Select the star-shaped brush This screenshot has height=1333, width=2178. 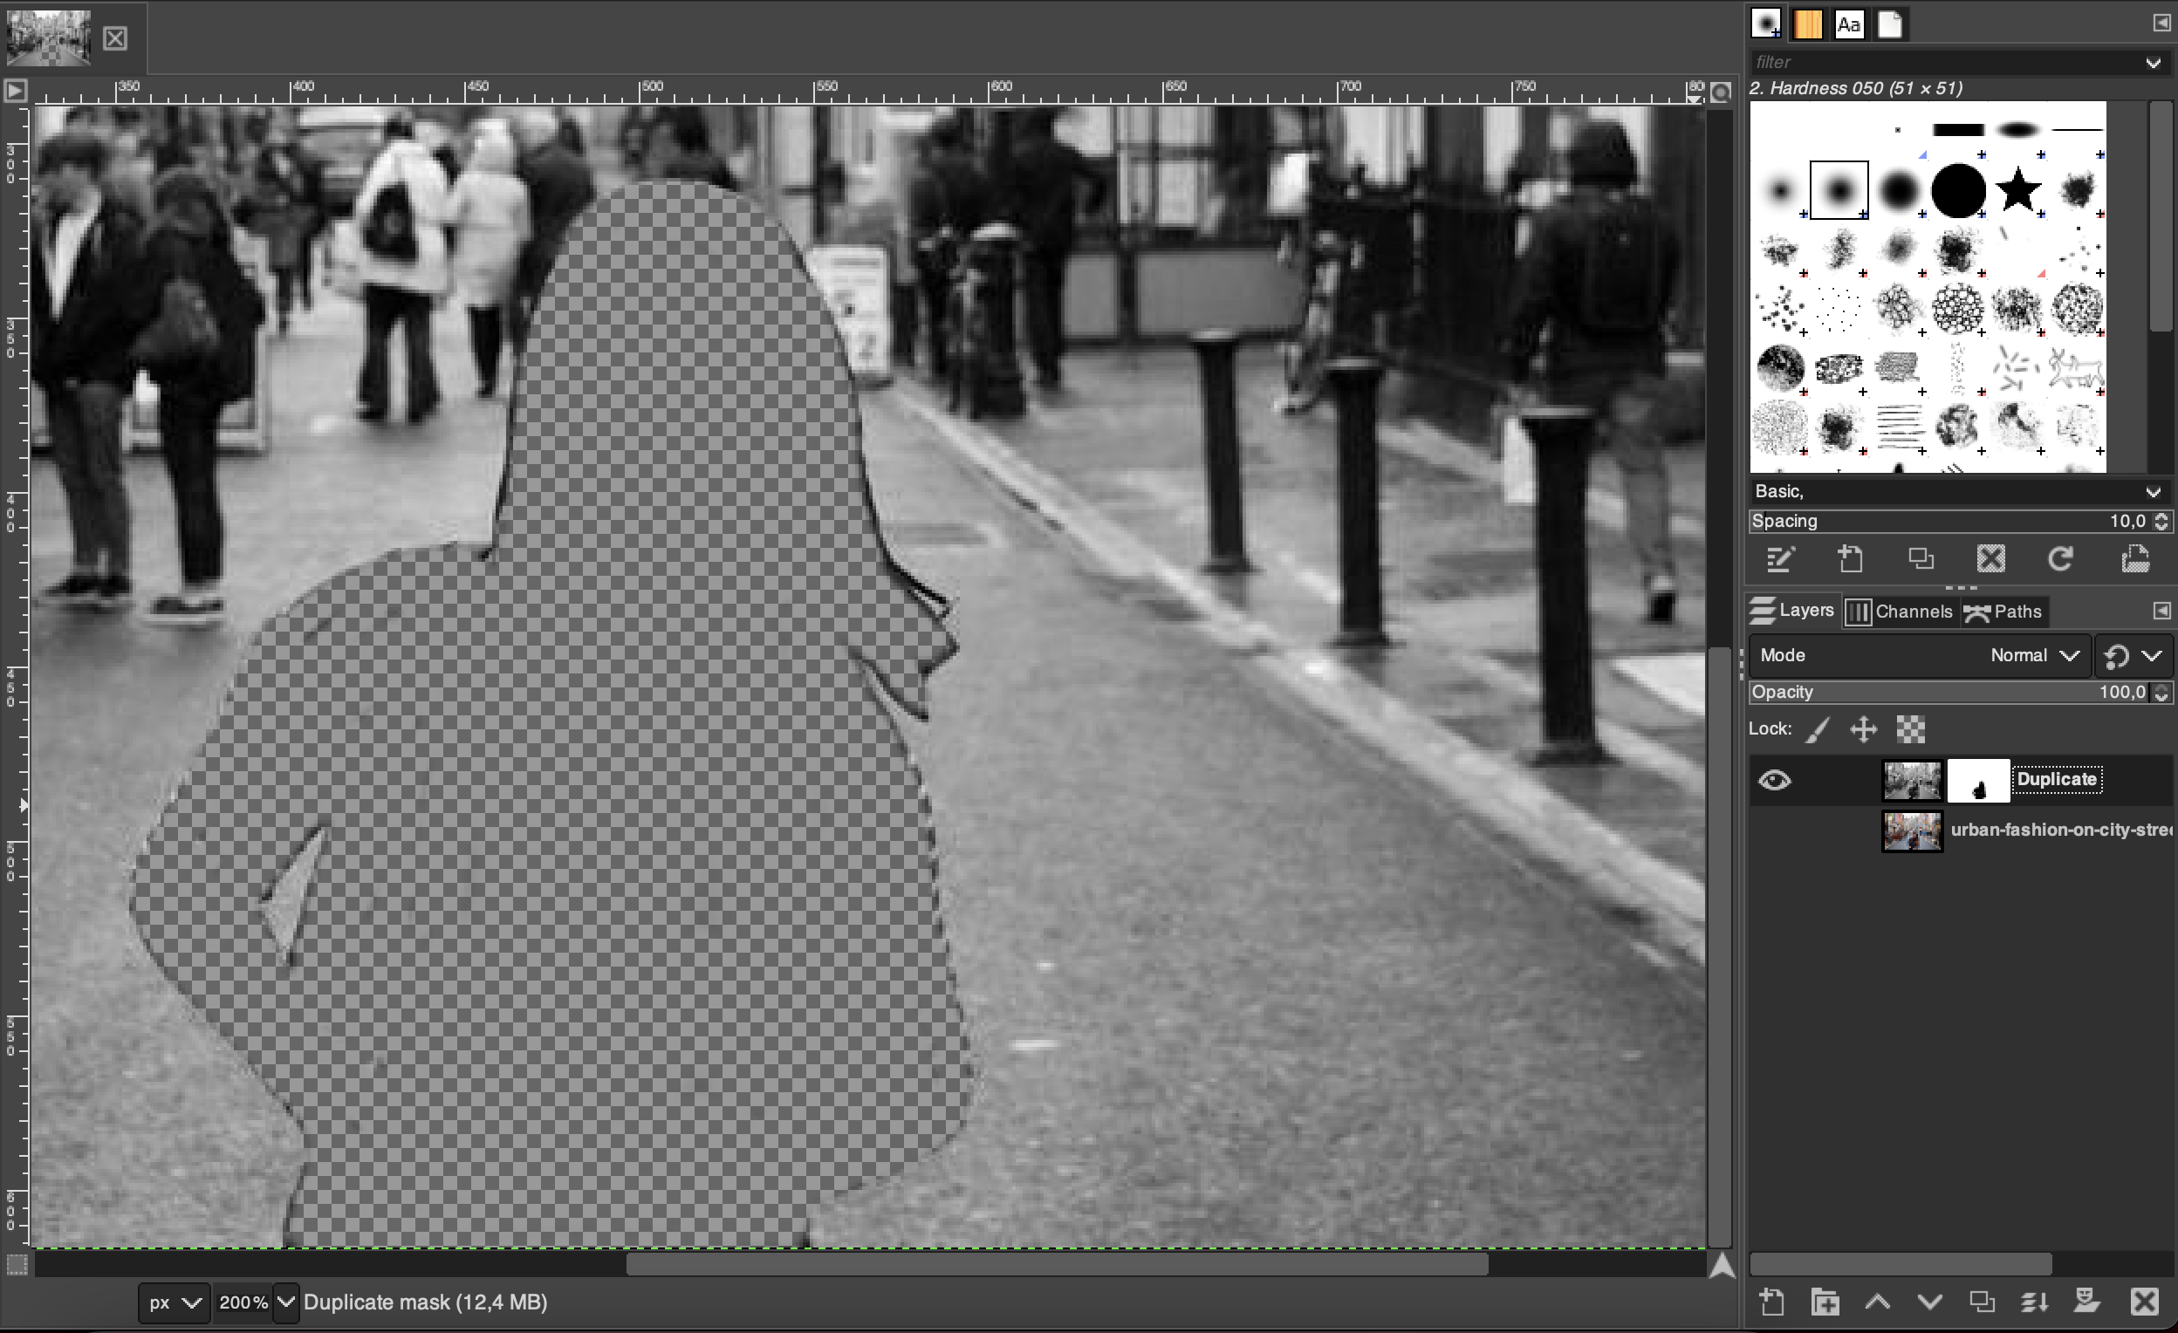pyautogui.click(x=2017, y=190)
